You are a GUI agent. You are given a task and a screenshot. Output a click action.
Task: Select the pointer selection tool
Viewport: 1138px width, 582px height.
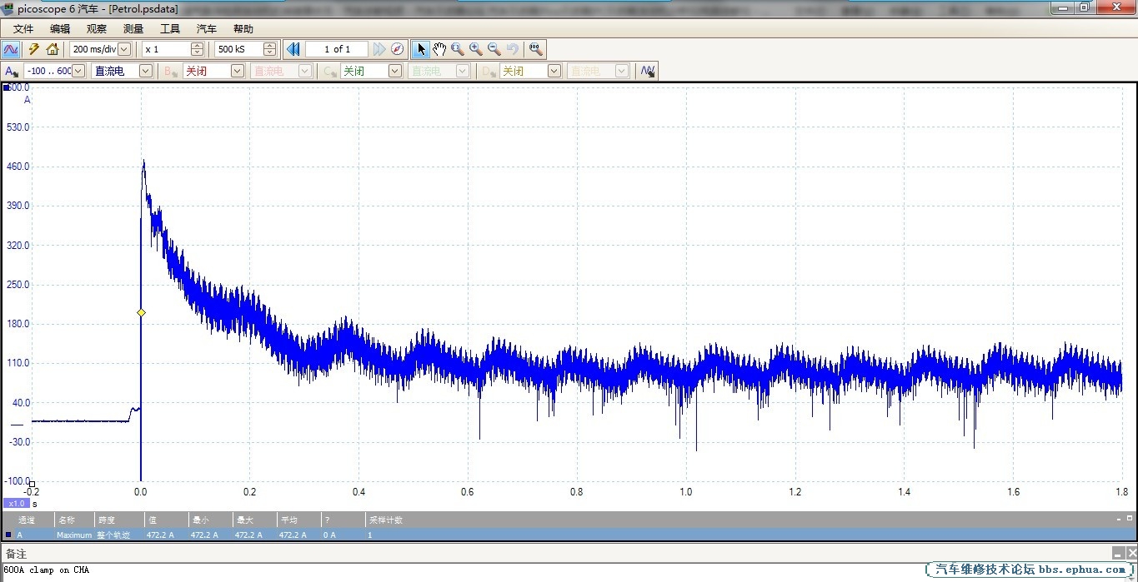pos(422,49)
